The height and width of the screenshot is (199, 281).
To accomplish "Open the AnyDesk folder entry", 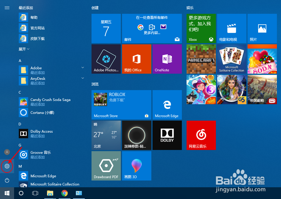I will tap(51, 81).
